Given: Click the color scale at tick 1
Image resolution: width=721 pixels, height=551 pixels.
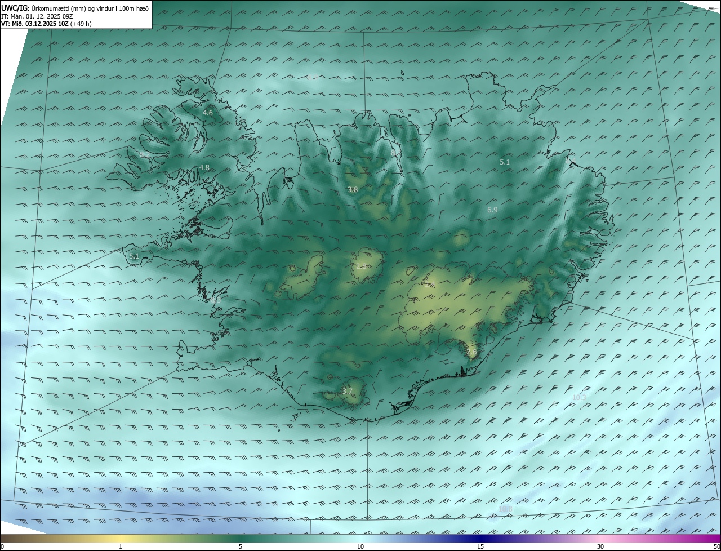Looking at the screenshot, I should click(121, 546).
